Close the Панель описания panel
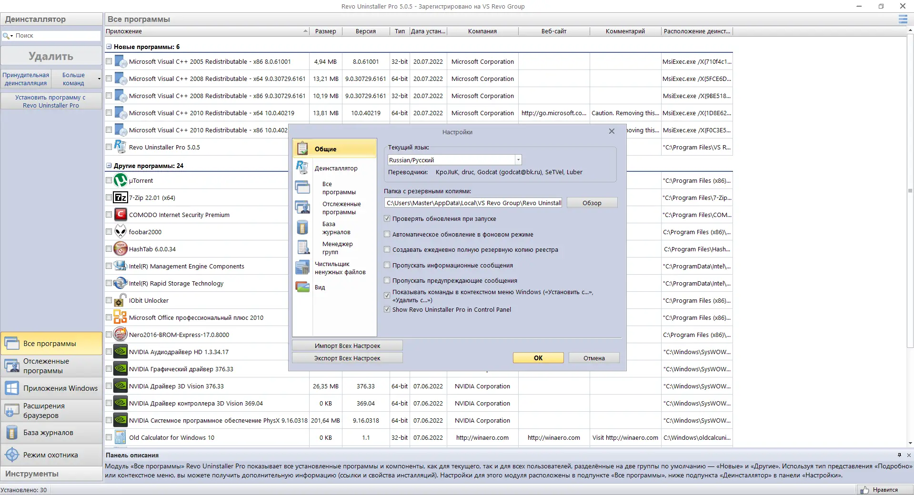The width and height of the screenshot is (914, 495). [909, 455]
